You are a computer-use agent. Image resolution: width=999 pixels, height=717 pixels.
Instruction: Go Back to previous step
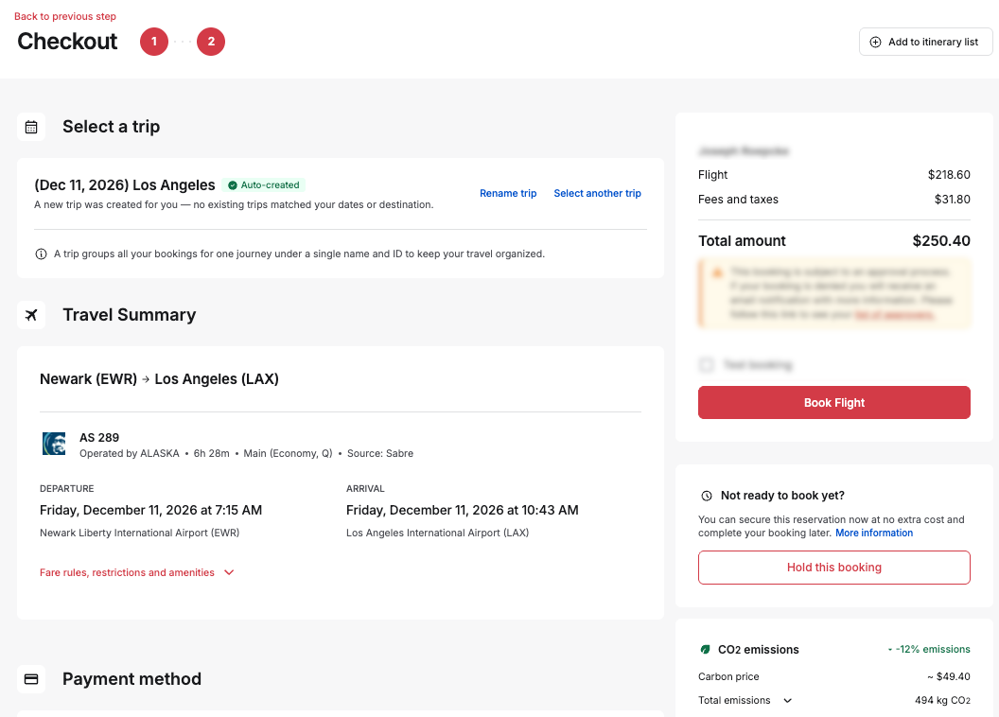point(65,17)
